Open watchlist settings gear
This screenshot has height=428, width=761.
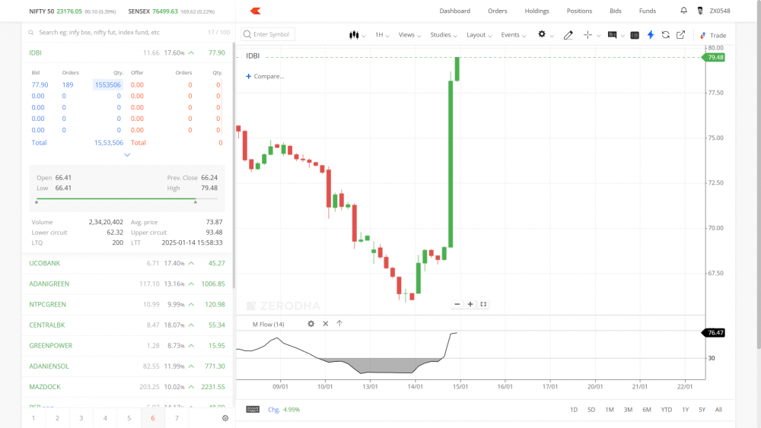click(x=225, y=418)
